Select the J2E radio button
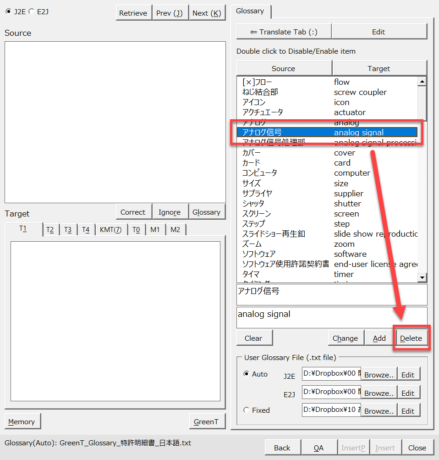Image resolution: width=439 pixels, height=460 pixels. (x=8, y=12)
